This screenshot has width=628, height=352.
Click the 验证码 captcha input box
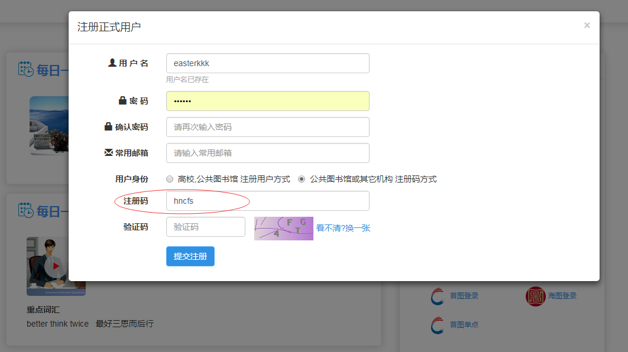click(x=205, y=227)
